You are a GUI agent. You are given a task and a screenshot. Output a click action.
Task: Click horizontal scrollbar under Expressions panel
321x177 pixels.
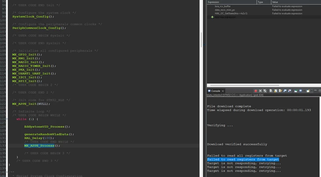[x=245, y=85]
